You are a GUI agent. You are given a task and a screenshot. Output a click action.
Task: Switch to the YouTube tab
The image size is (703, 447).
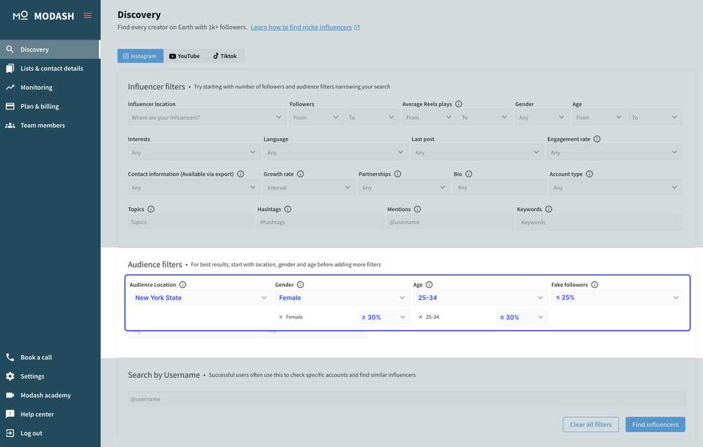[x=185, y=55]
